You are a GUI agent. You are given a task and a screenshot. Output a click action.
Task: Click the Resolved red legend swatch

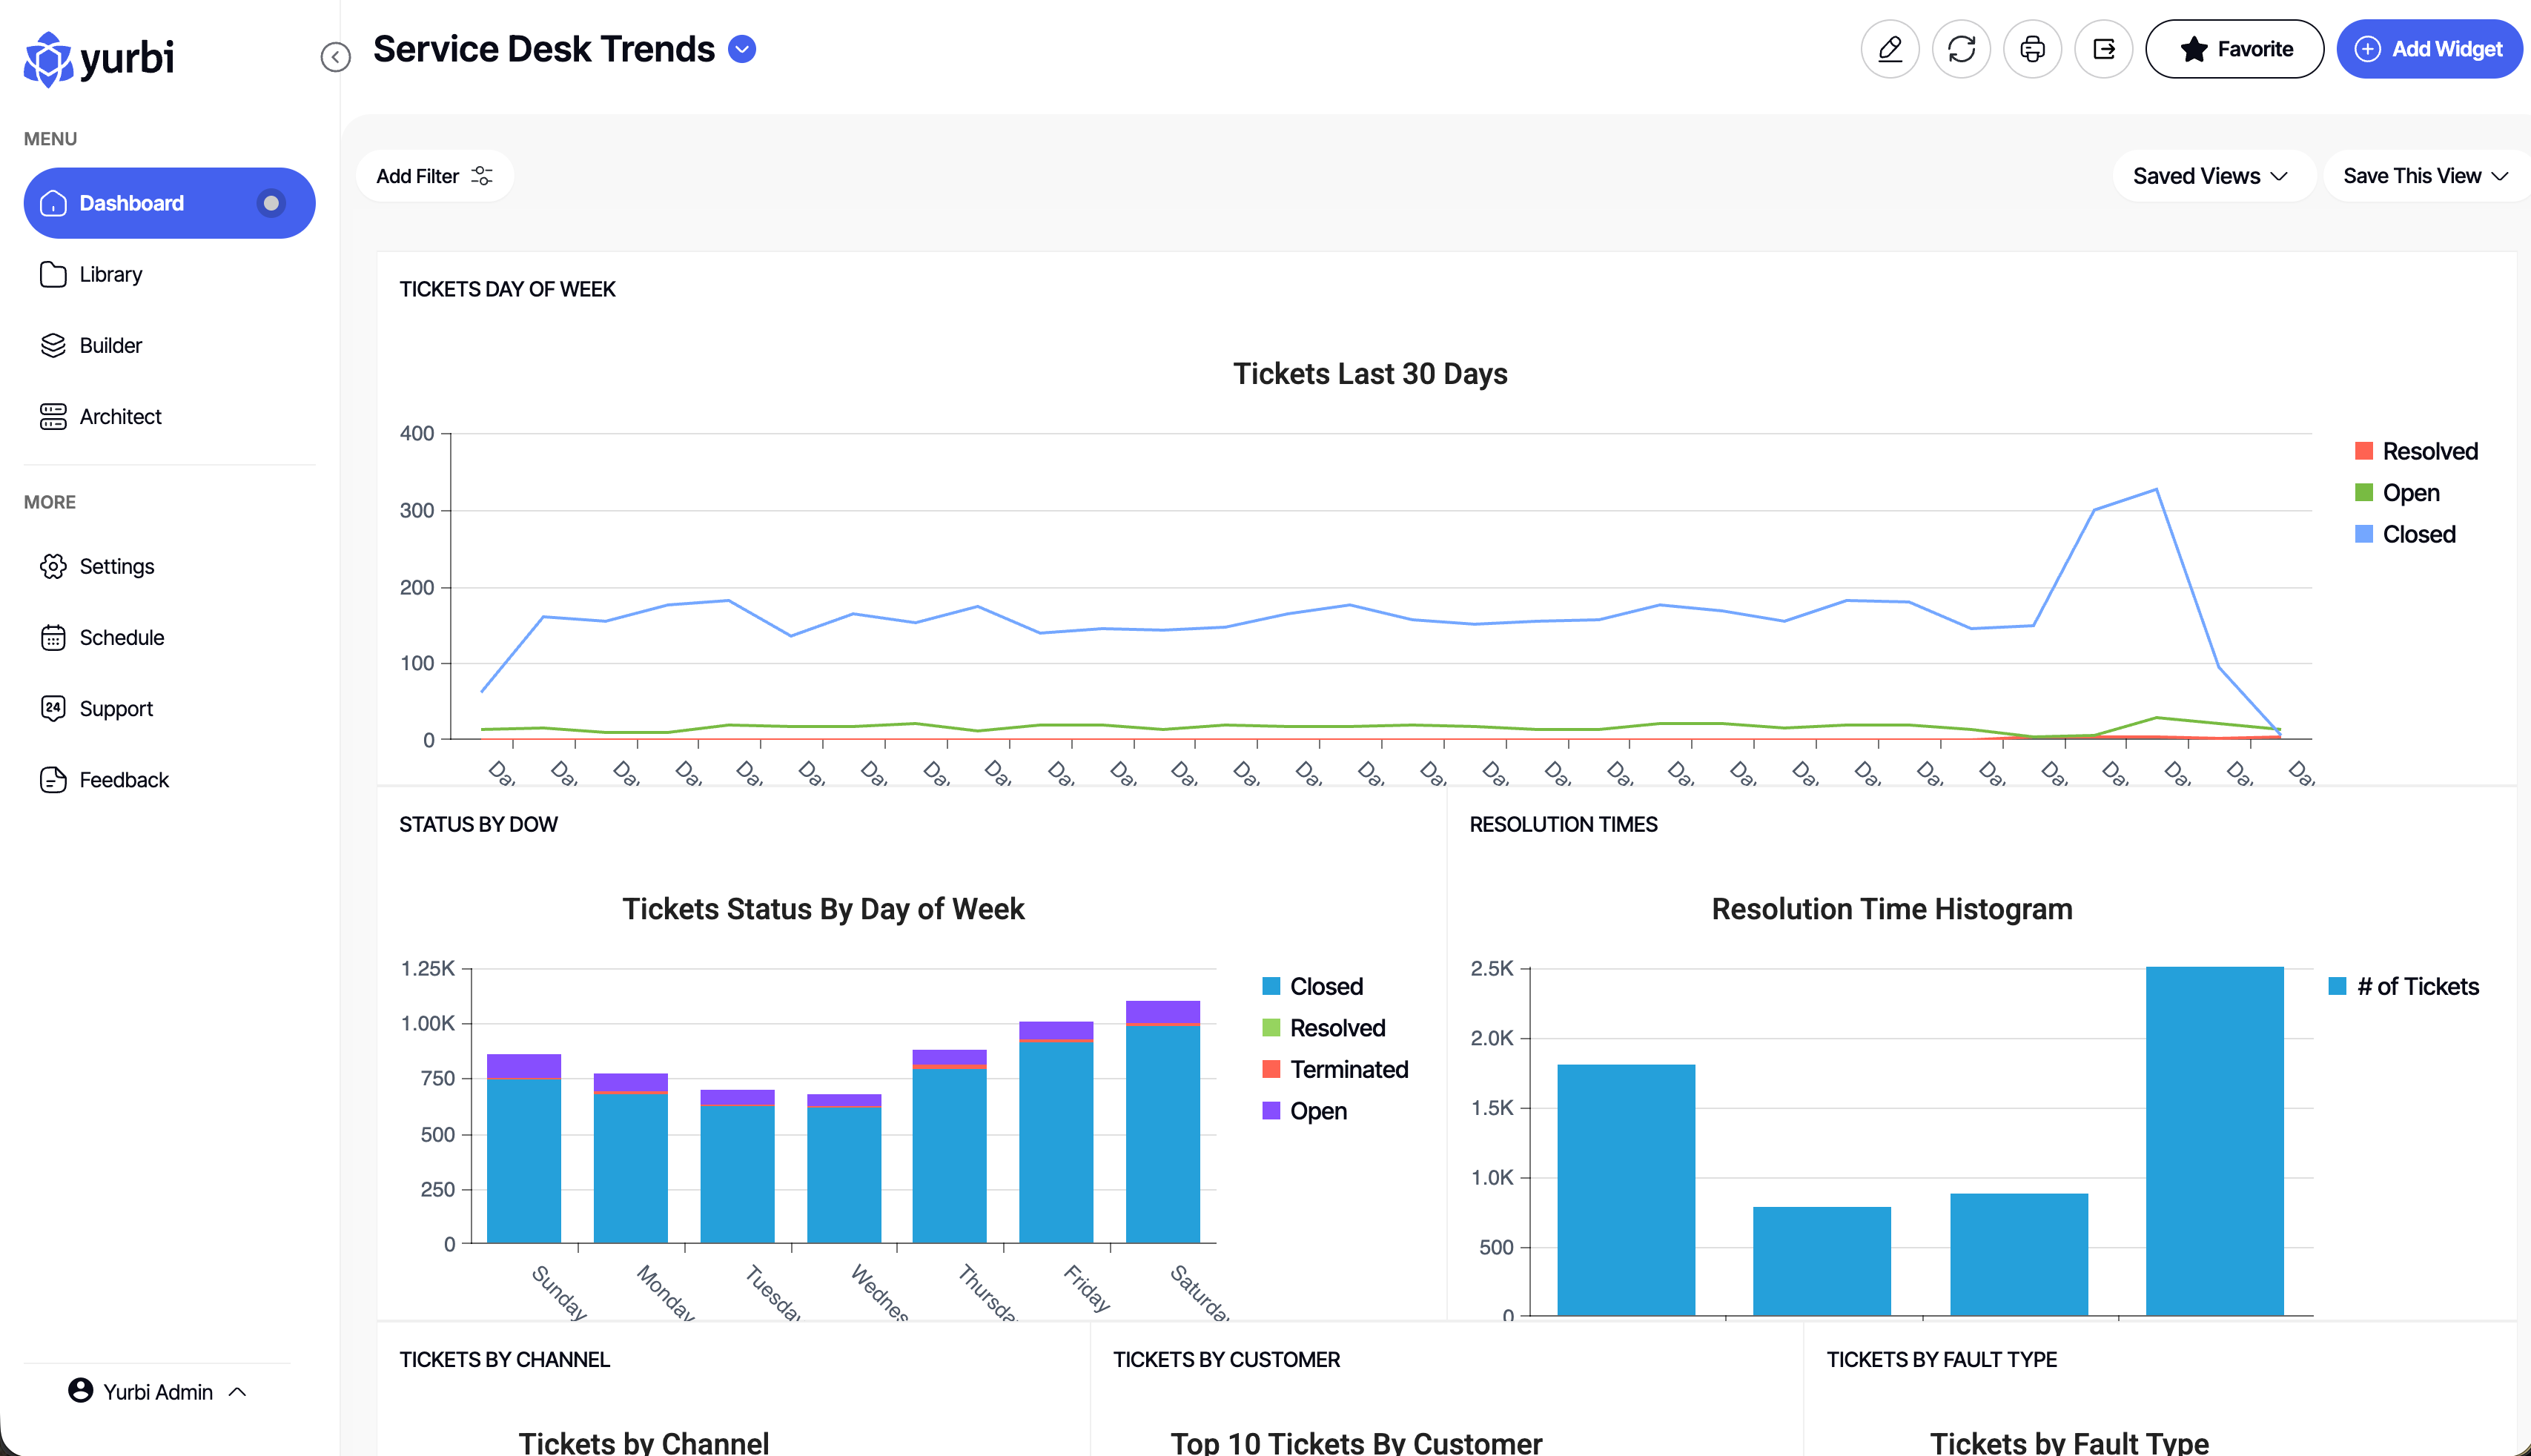[x=2364, y=451]
